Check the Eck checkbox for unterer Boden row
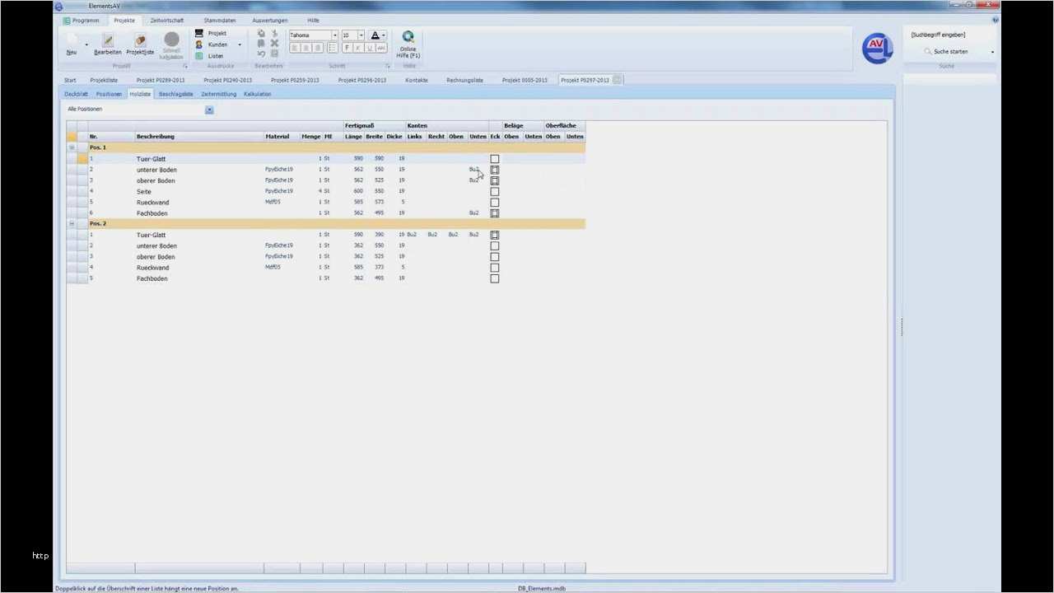 point(494,169)
